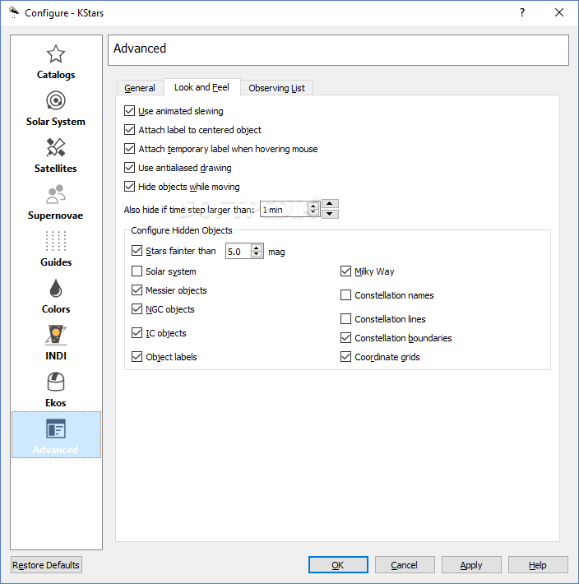Open the Guides settings page
Image resolution: width=579 pixels, height=584 pixels.
pyautogui.click(x=56, y=250)
